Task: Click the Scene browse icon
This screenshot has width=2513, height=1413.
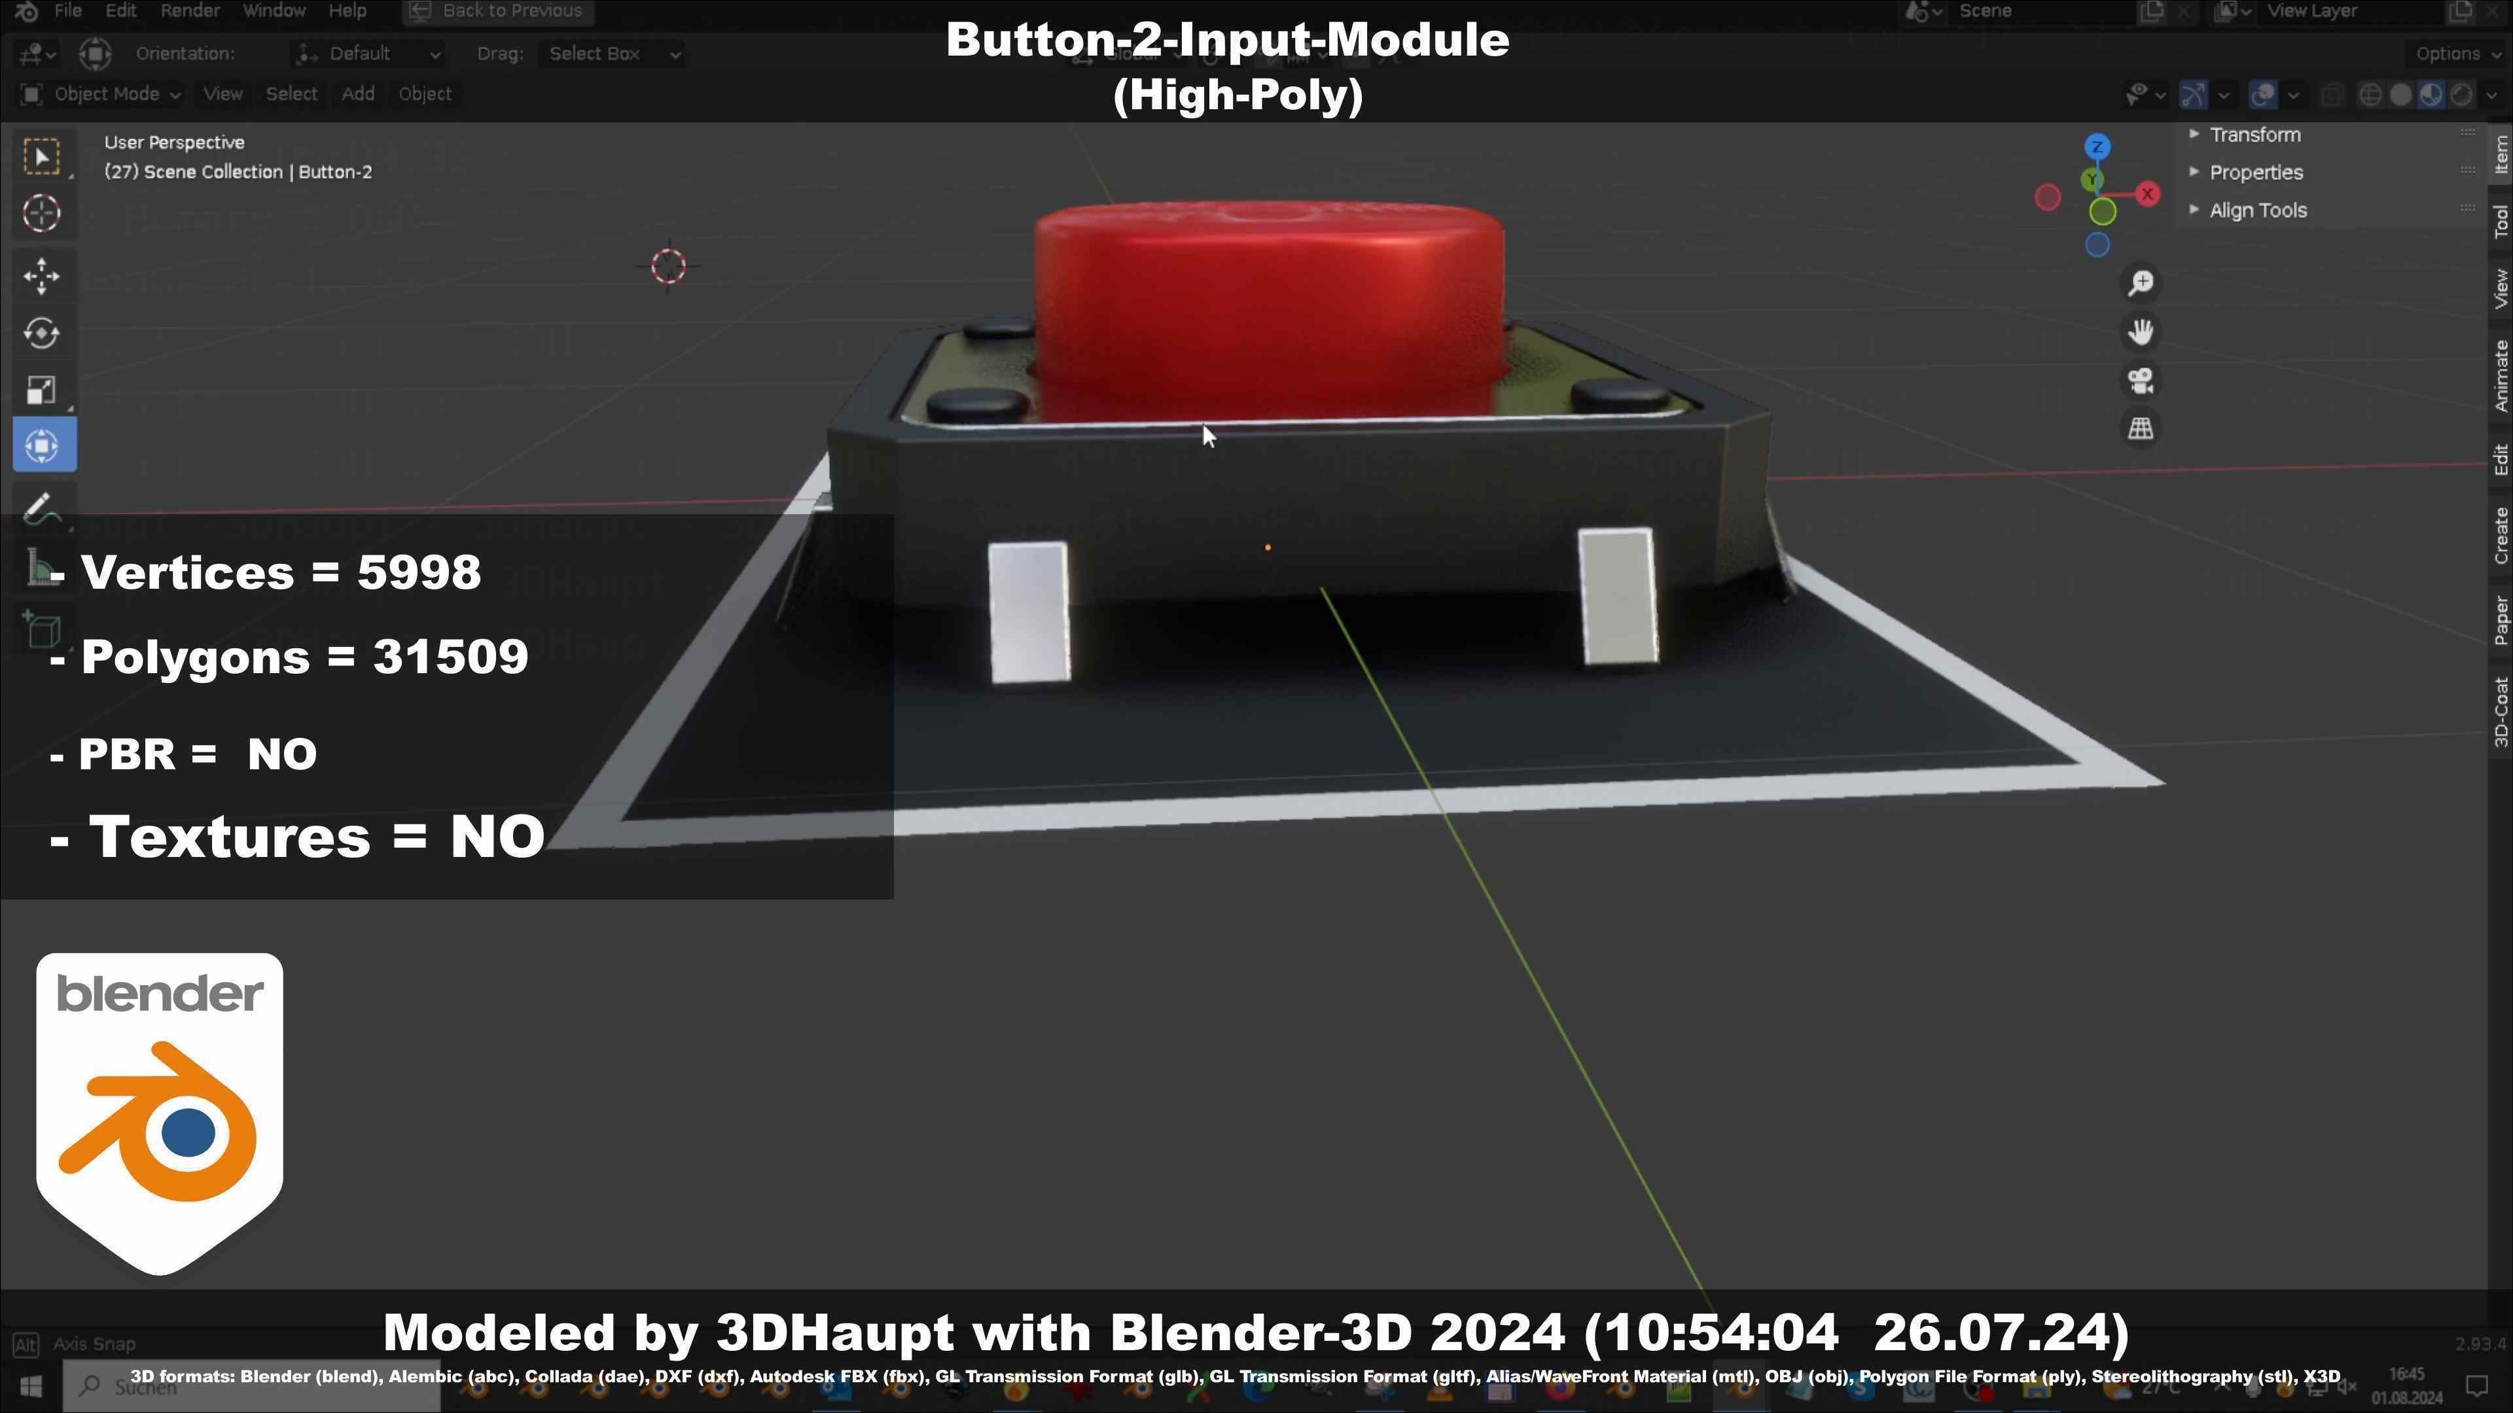Action: tap(1924, 10)
